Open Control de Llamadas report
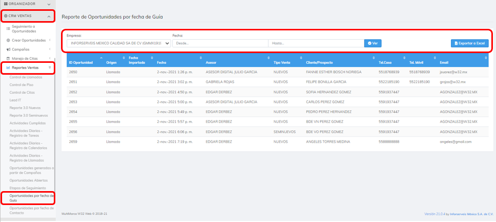This screenshot has width=496, height=222. (x=25, y=77)
